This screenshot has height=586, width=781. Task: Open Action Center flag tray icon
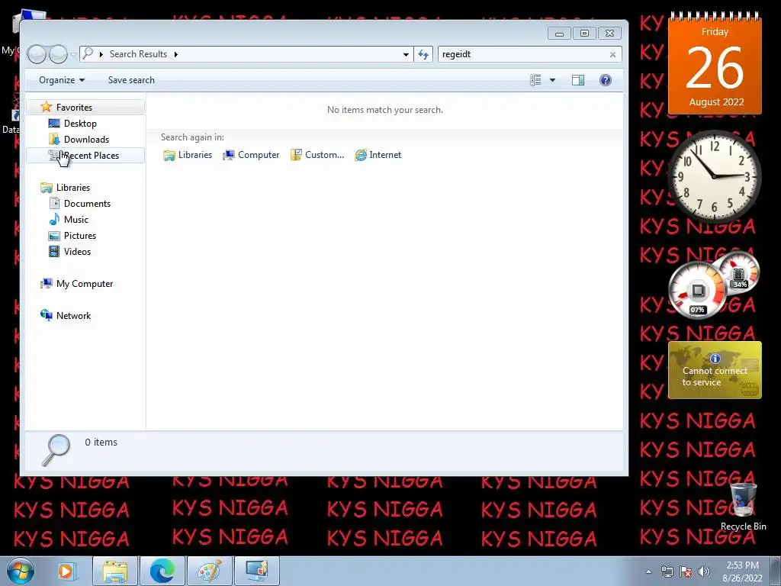pyautogui.click(x=686, y=572)
